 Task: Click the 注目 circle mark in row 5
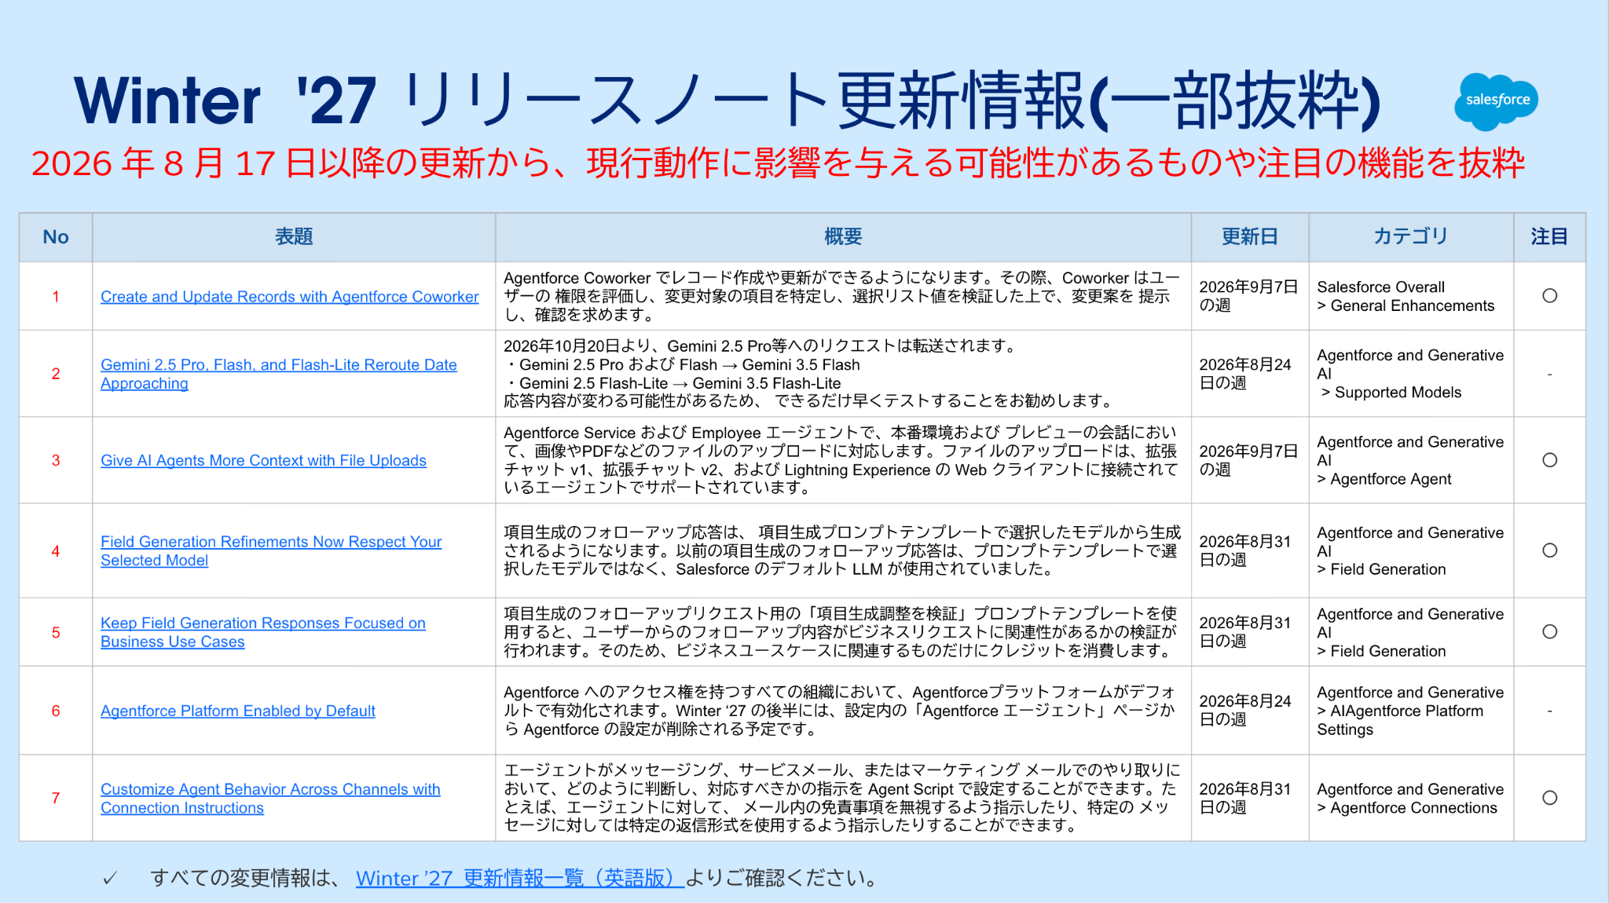(x=1549, y=632)
